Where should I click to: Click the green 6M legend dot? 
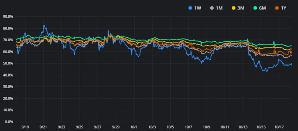click(x=256, y=8)
